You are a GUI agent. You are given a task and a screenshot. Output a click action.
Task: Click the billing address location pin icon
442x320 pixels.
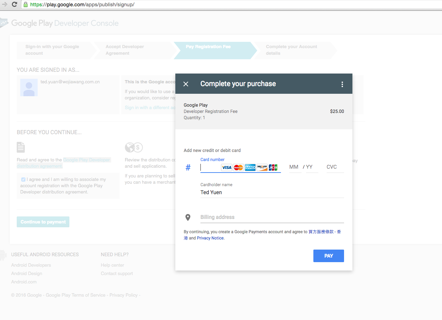tap(188, 218)
